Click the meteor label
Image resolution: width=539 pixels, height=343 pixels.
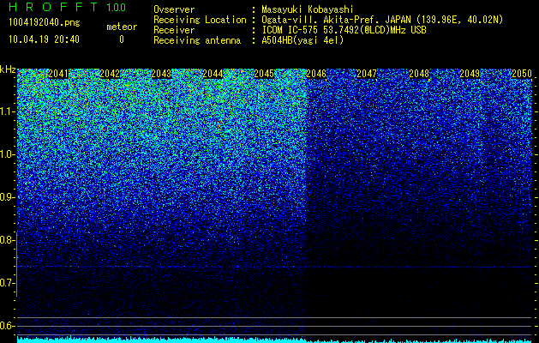click(x=122, y=27)
